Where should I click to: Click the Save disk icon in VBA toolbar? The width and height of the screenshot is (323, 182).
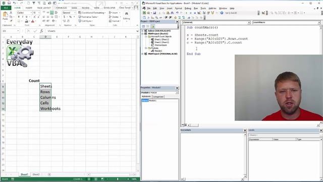[x=154, y=13]
